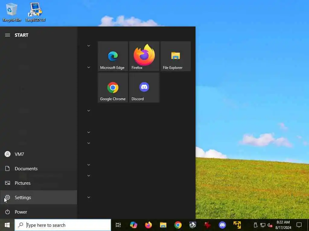309x231 pixels.
Task: Open the VM7 user account menu
Action: point(39,154)
